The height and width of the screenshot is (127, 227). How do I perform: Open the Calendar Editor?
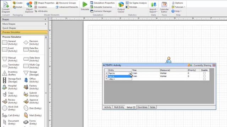(x=164, y=7)
